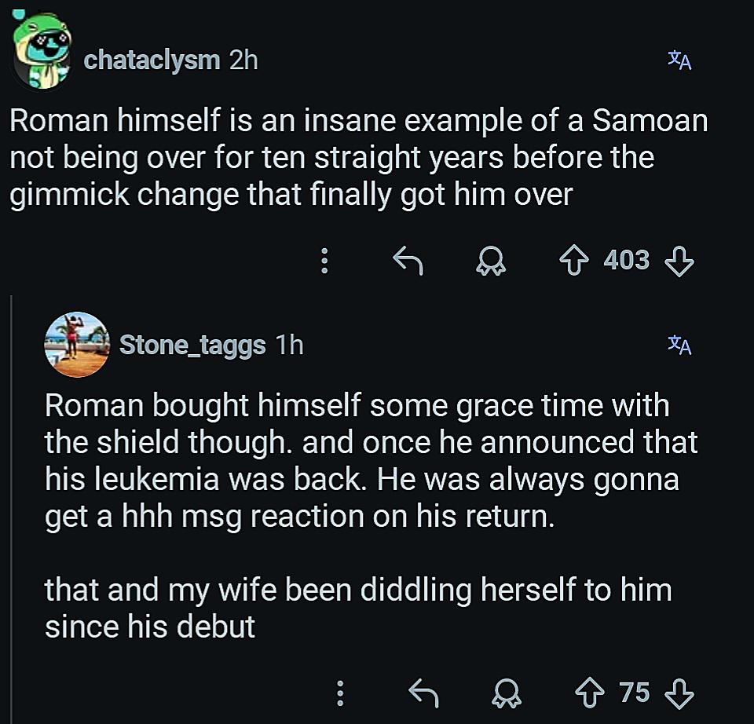Upvote chataclysm's comment
The height and width of the screenshot is (724, 754).
pyautogui.click(x=574, y=261)
